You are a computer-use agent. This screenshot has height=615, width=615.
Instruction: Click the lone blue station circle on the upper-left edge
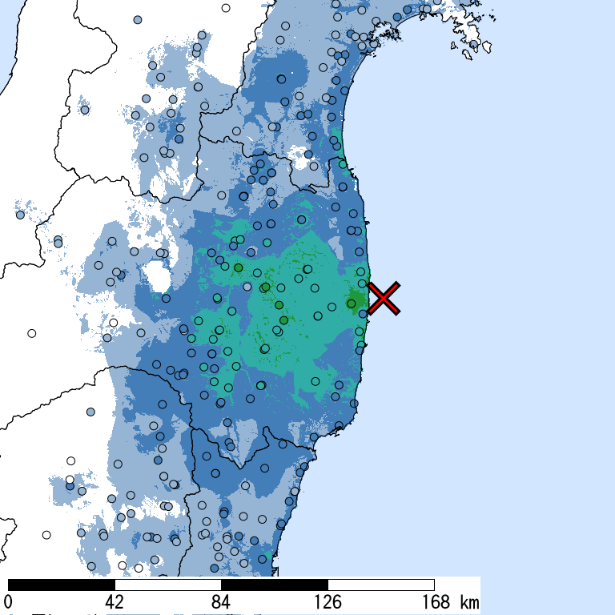pos(20,215)
